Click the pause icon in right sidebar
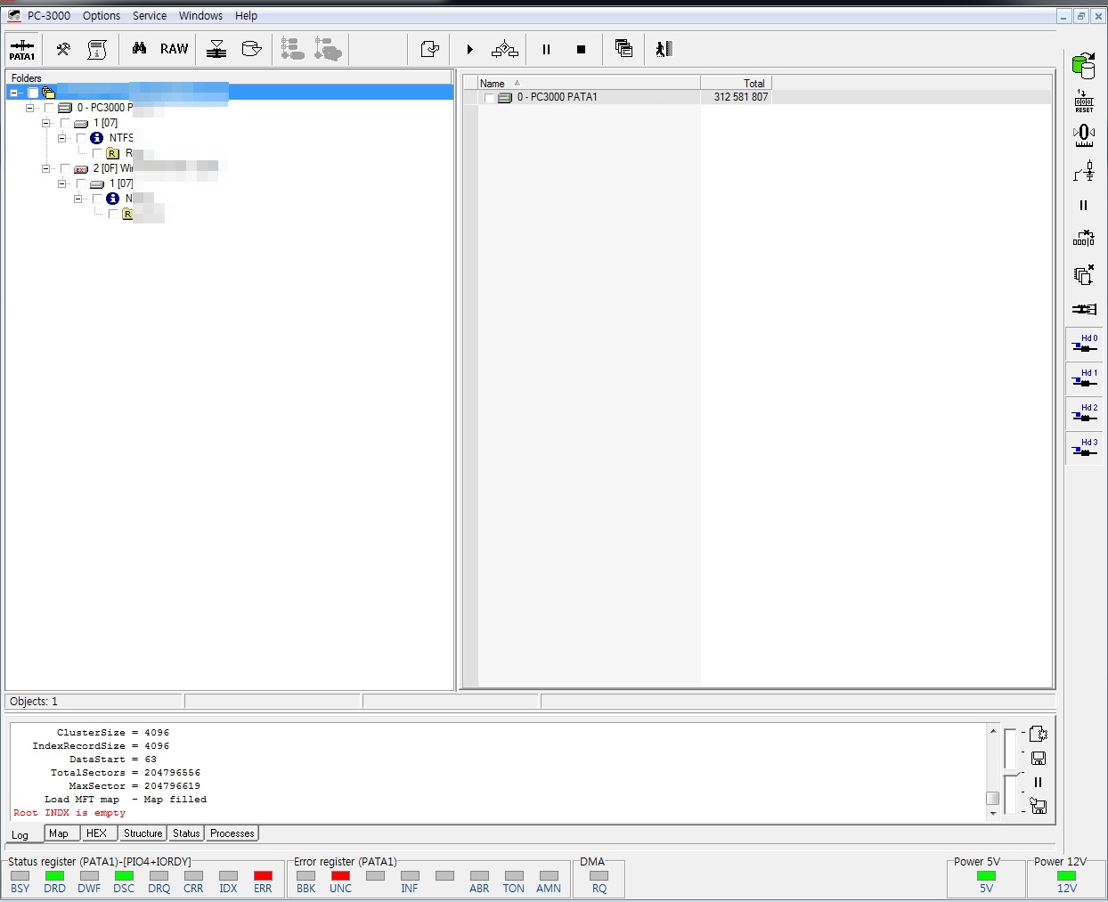This screenshot has width=1108, height=902. (1084, 206)
